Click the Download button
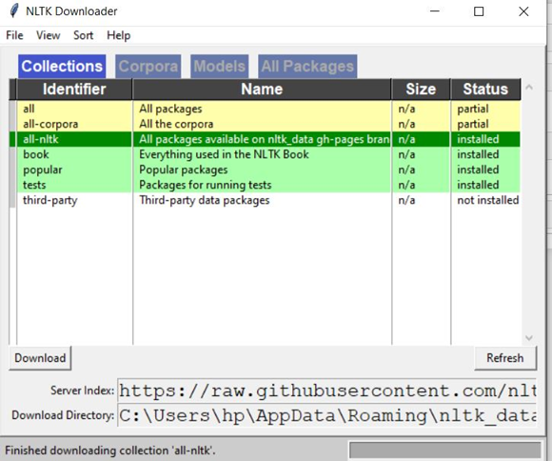552x461 pixels. point(40,358)
